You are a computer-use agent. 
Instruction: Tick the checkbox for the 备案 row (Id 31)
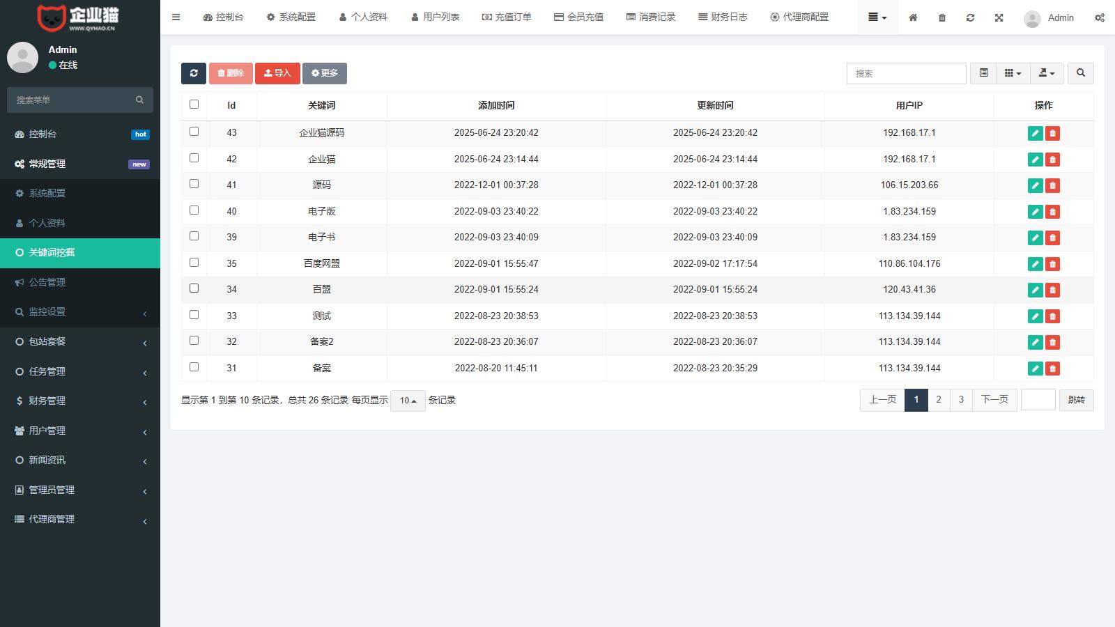[194, 367]
